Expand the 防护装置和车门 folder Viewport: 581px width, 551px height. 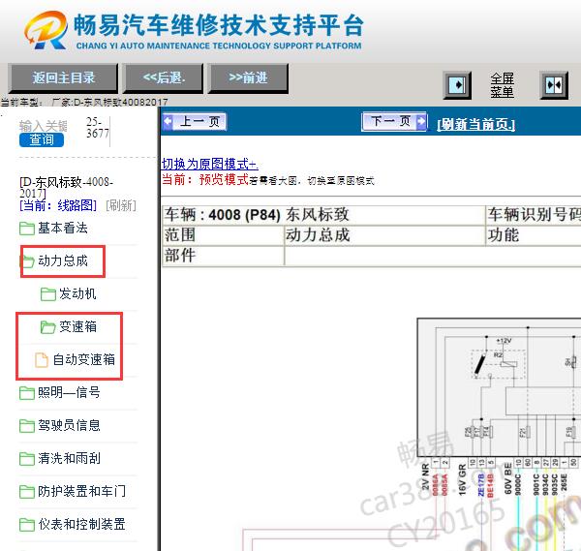point(81,491)
